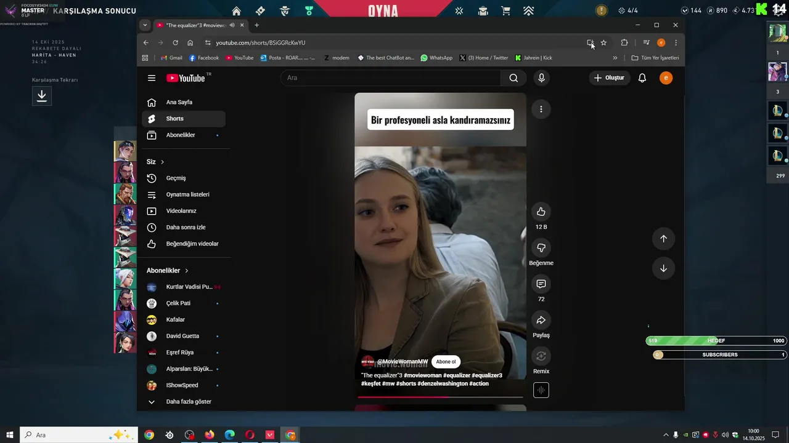Click the green HEDEF progress bar

(x=716, y=341)
